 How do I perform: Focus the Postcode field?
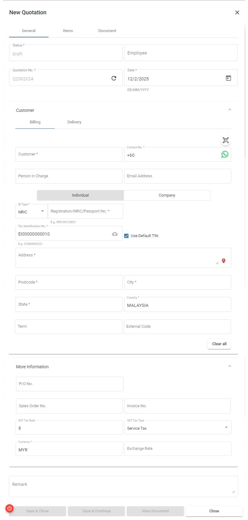coord(69,282)
